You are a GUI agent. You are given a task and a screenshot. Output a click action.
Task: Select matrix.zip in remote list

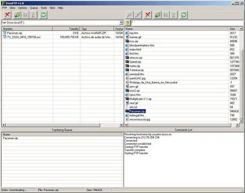[135, 66]
